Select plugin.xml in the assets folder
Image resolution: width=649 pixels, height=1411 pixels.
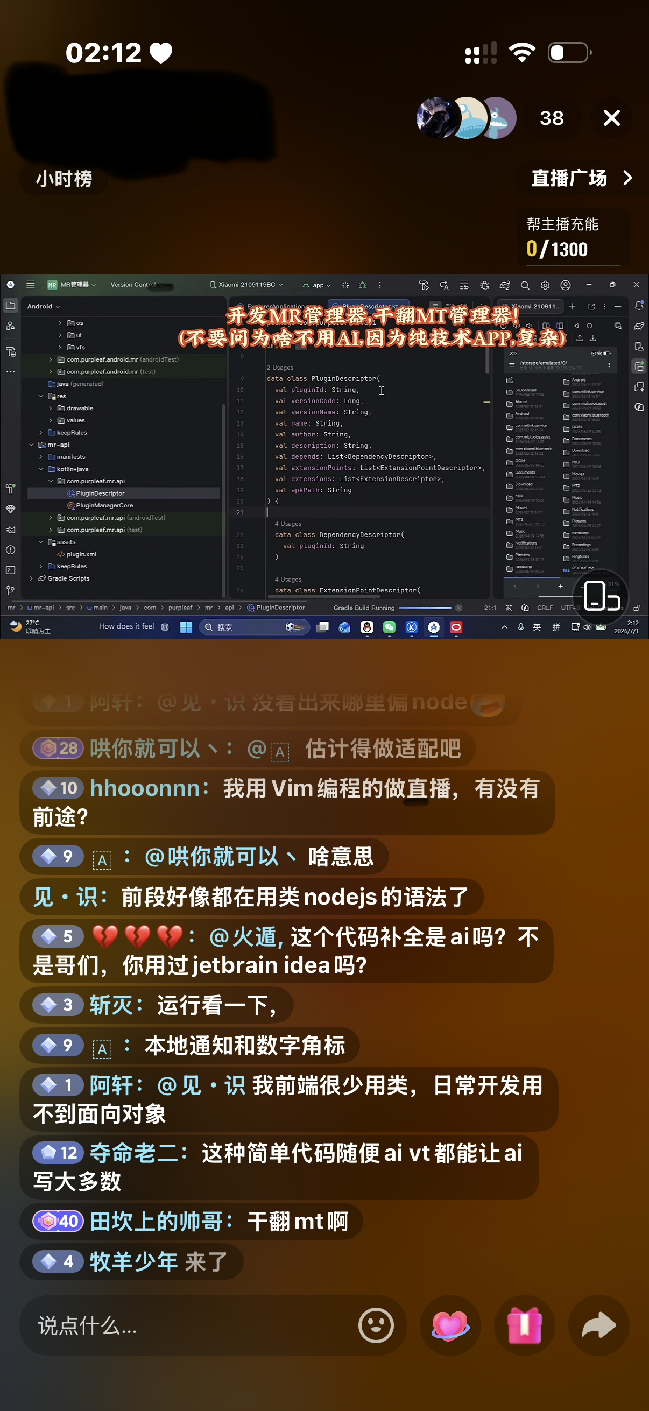click(76, 554)
